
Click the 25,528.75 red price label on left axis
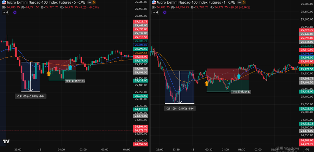(140, 21)
